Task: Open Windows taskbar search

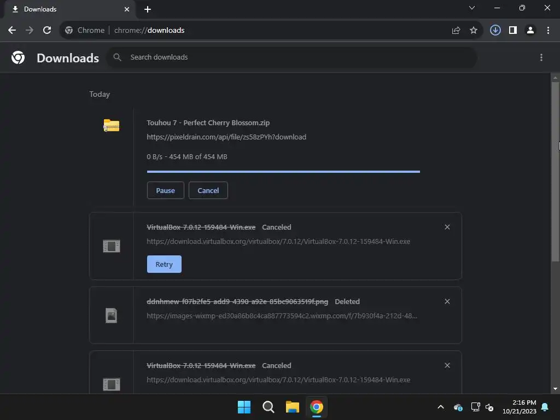Action: pos(268,407)
